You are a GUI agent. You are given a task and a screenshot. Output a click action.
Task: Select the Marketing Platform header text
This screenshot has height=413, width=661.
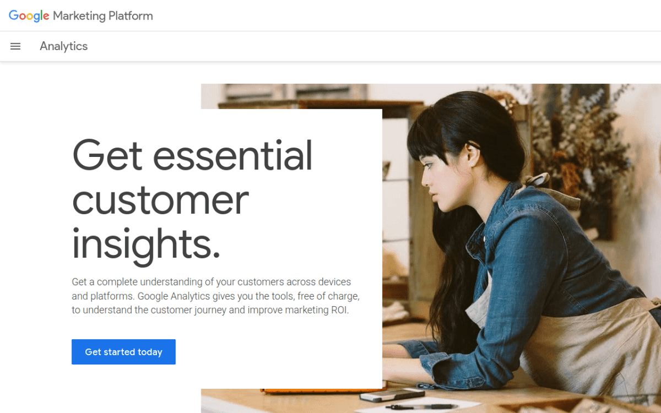click(103, 15)
